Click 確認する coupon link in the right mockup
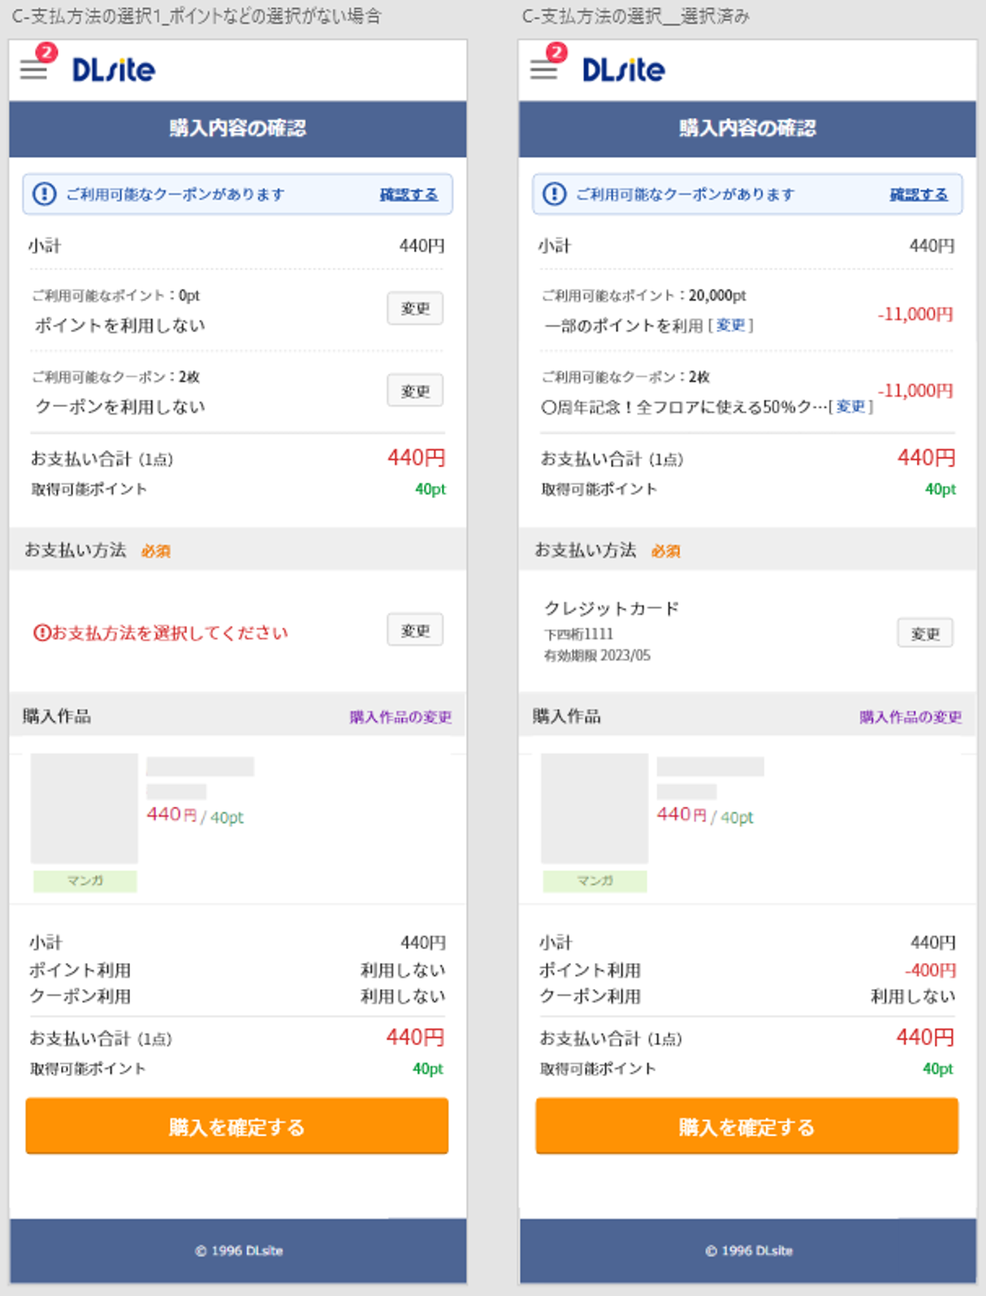The image size is (986, 1296). click(x=918, y=195)
